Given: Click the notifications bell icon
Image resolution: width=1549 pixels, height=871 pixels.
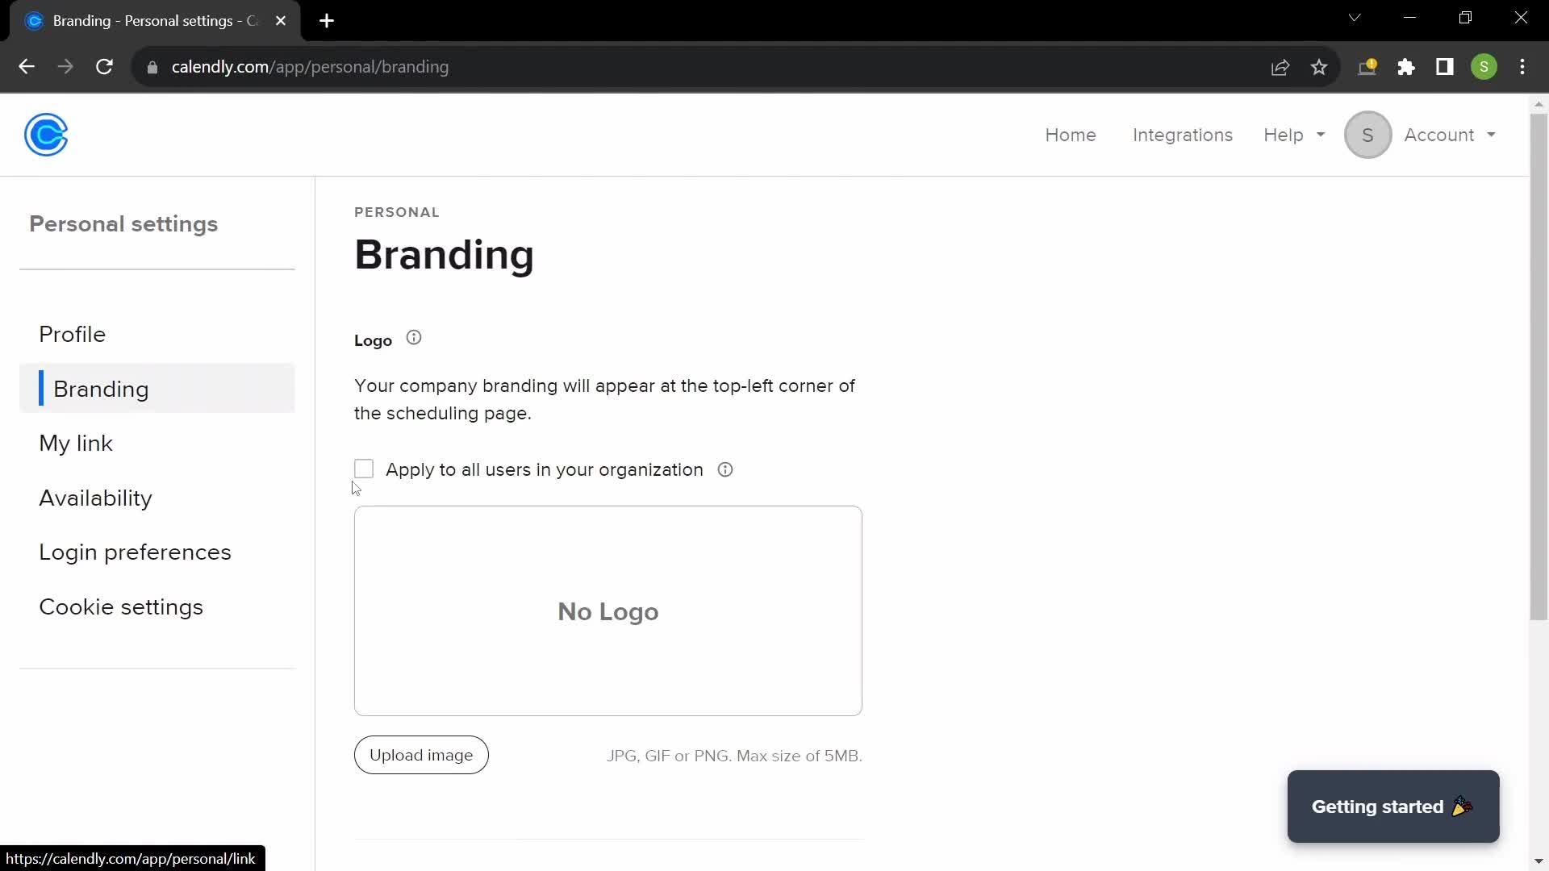Looking at the screenshot, I should click(1367, 67).
